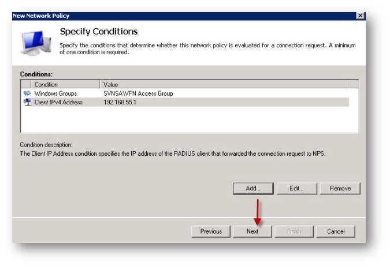This screenshot has height=267, width=390.
Task: Click the Client IPv4 Address condition icon
Action: coord(27,102)
